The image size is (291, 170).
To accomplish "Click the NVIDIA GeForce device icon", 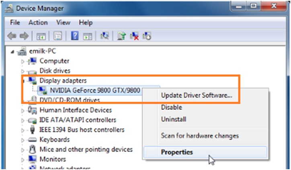I will point(43,91).
